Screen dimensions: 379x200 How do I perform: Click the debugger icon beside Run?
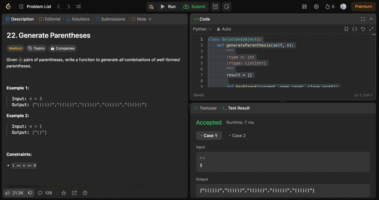(x=151, y=7)
